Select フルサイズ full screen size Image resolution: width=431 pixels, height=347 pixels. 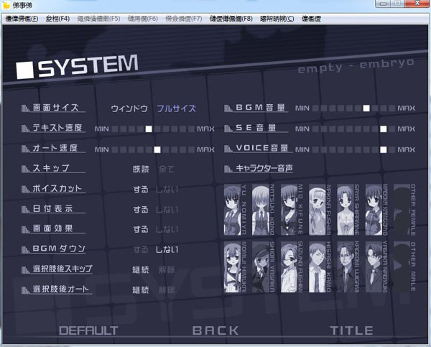click(x=176, y=108)
